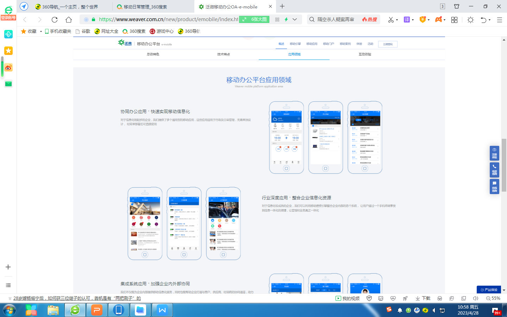Expand the translate tool dropdown arrow
Screen dimensions: 507x317
(x=413, y=20)
